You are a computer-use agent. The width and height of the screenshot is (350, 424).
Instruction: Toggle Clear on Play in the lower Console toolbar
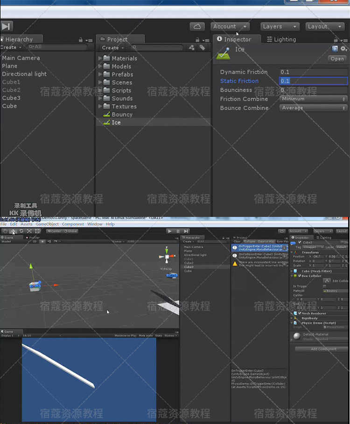click(x=266, y=242)
